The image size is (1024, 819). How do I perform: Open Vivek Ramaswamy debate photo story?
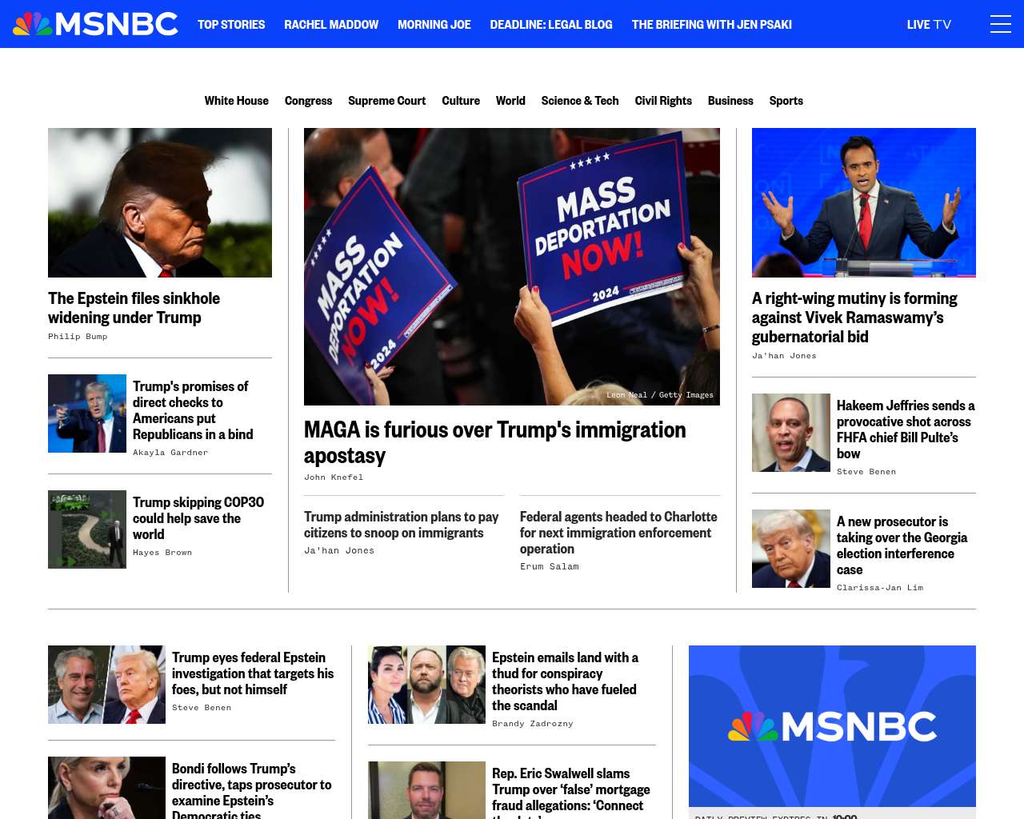[864, 202]
